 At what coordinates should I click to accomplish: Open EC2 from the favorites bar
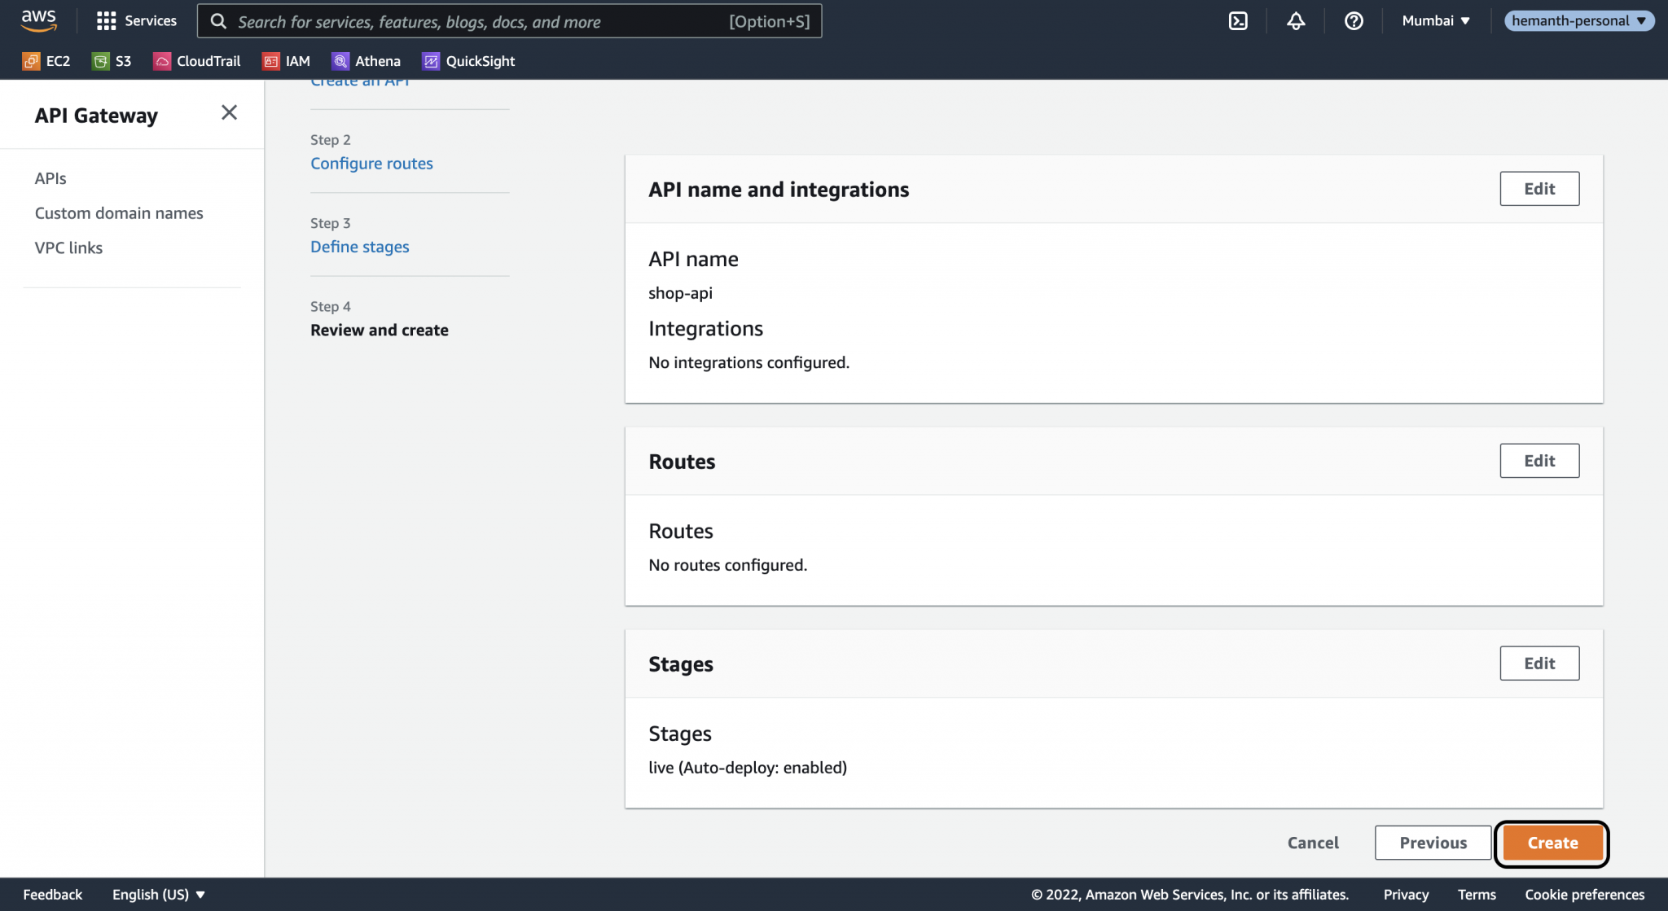46,60
